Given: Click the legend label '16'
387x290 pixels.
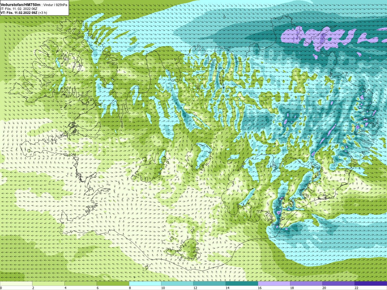Looking at the screenshot, I should [x=260, y=288].
